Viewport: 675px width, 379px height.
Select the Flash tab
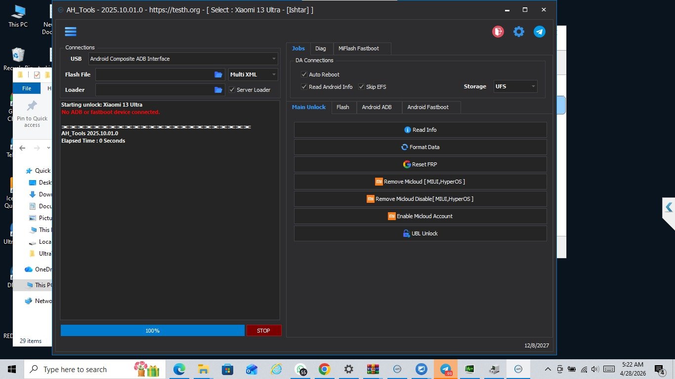pyautogui.click(x=343, y=107)
